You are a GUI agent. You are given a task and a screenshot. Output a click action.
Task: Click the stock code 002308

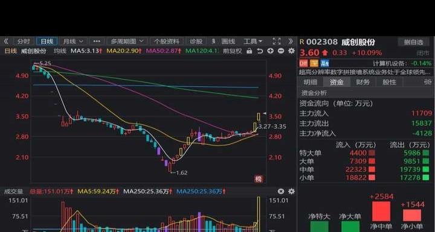pos(322,42)
